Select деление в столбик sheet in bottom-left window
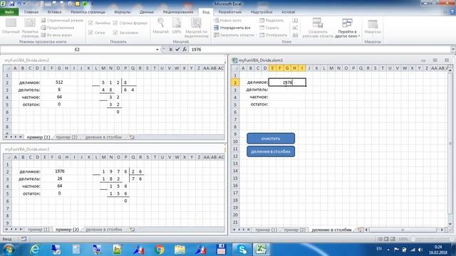The width and height of the screenshot is (456, 256). (x=104, y=229)
